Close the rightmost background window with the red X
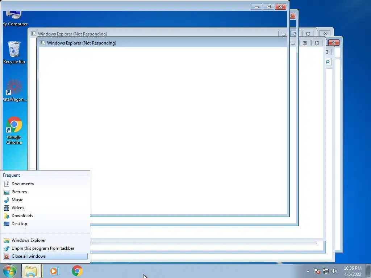 tap(334, 42)
